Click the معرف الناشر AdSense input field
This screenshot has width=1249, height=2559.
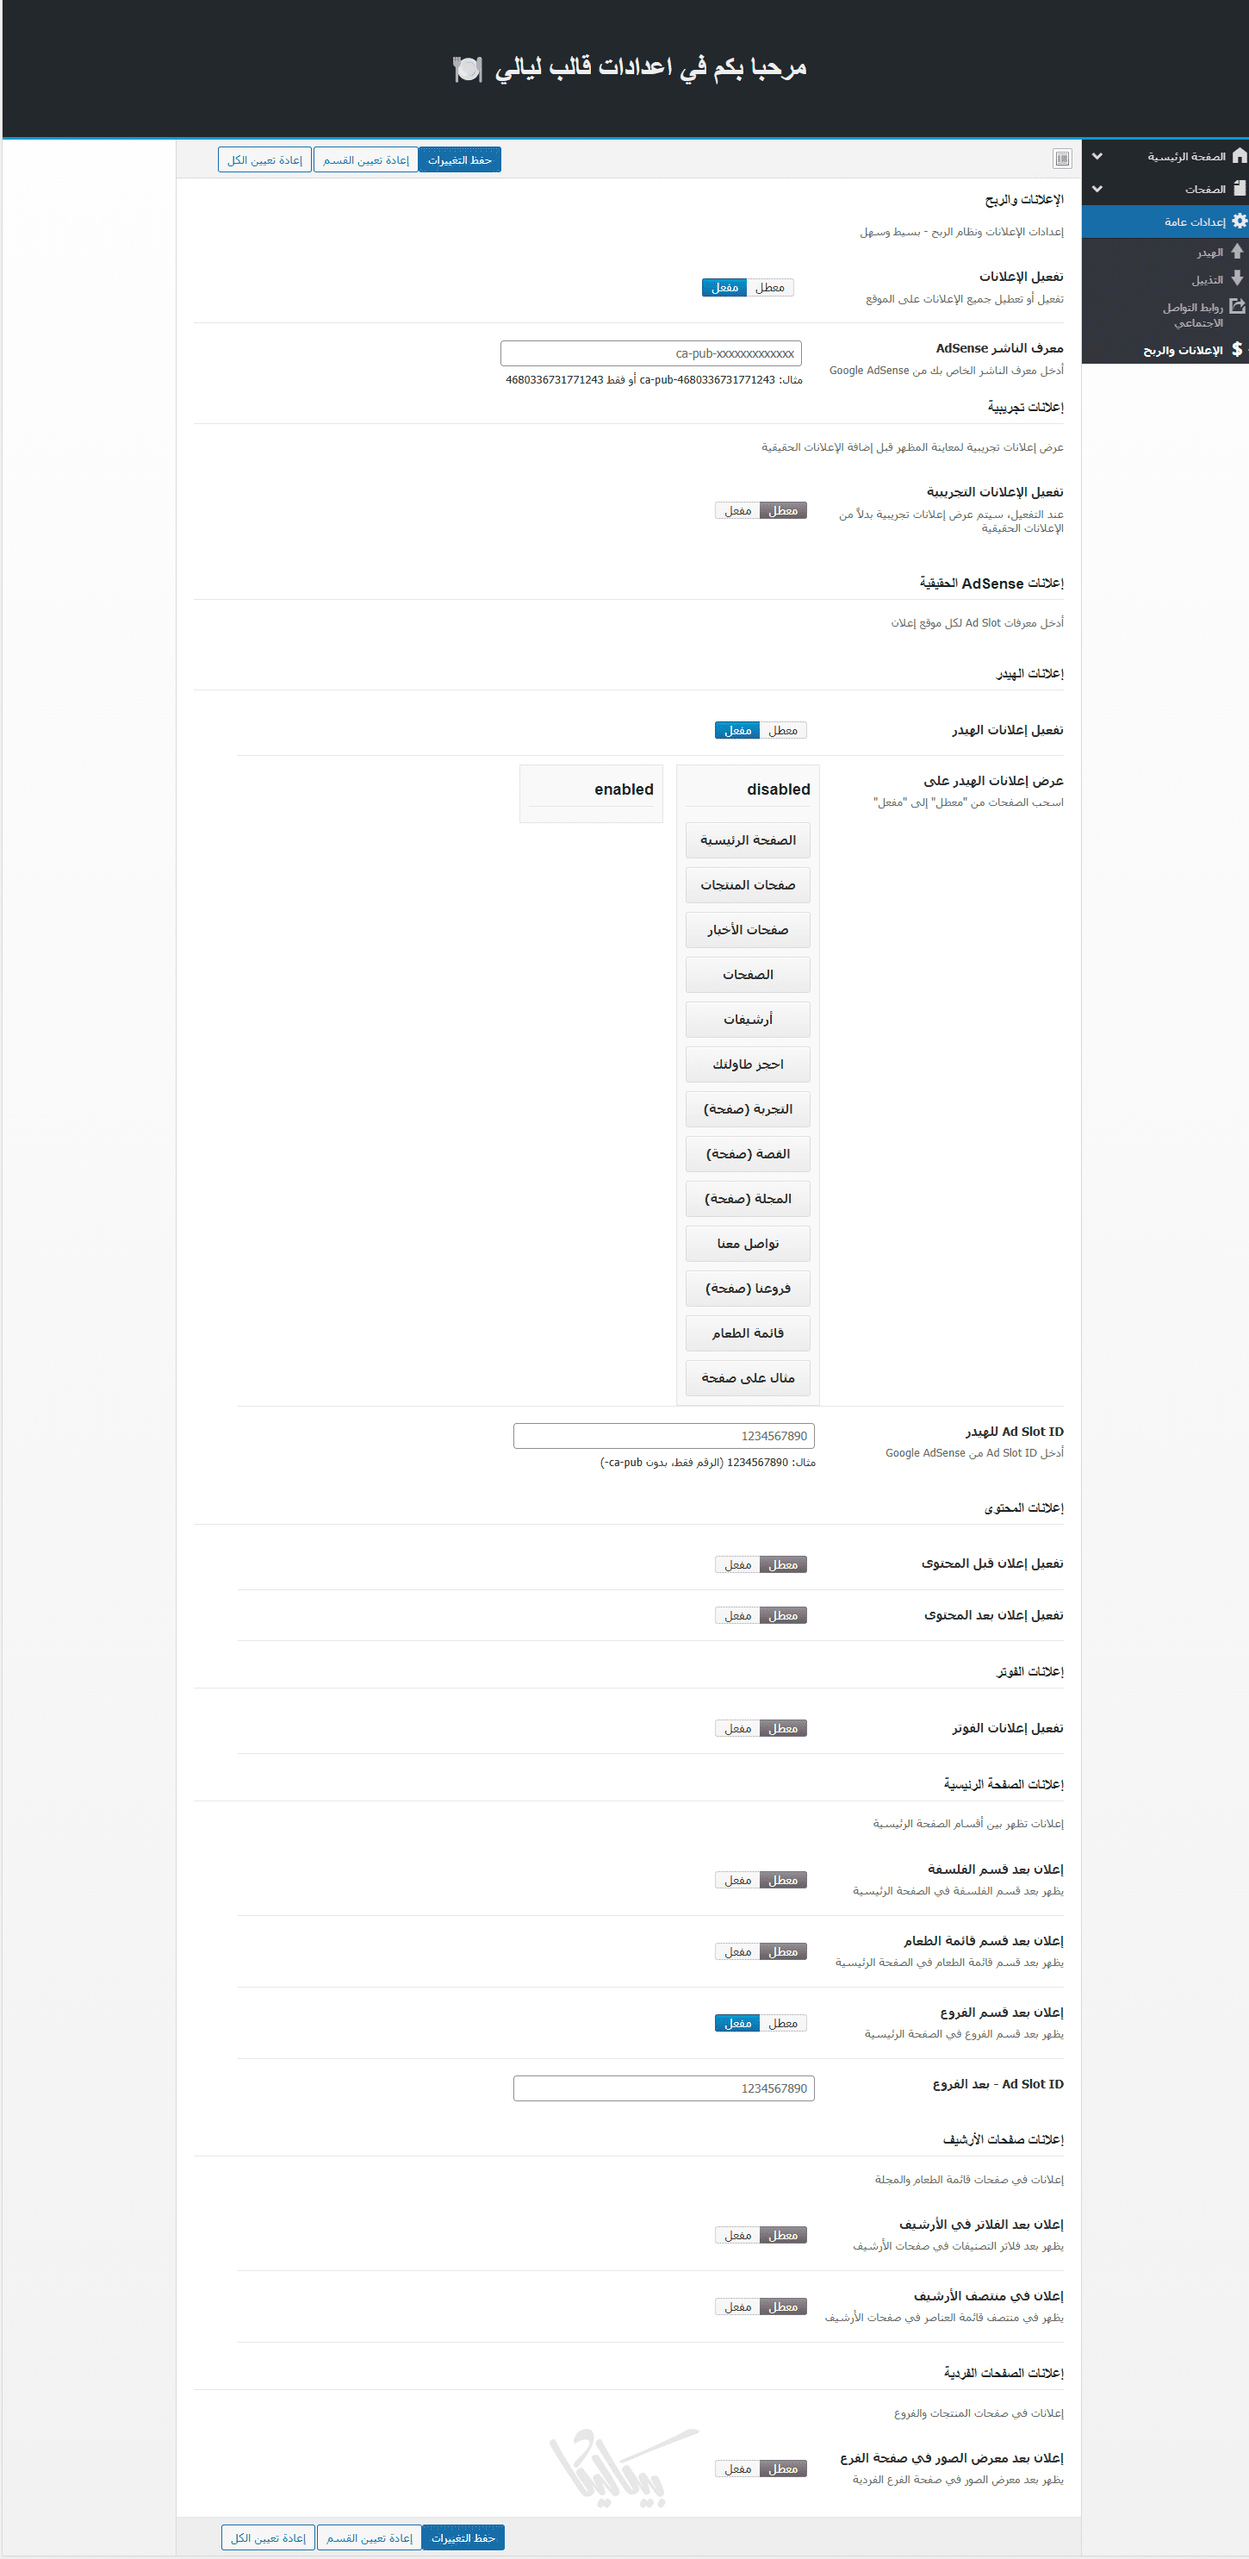point(651,353)
